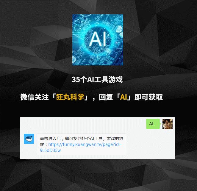Click the dark polygon background below the chat
The width and height of the screenshot is (197, 191).
98,175
